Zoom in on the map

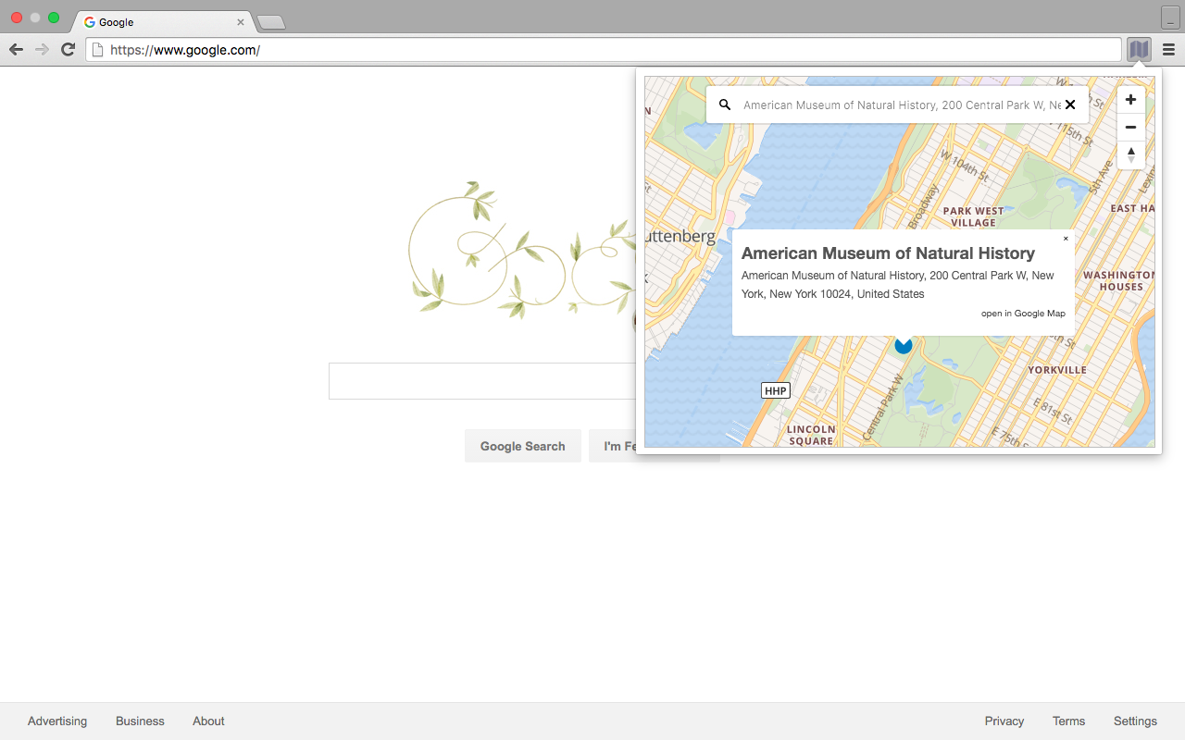pyautogui.click(x=1130, y=99)
